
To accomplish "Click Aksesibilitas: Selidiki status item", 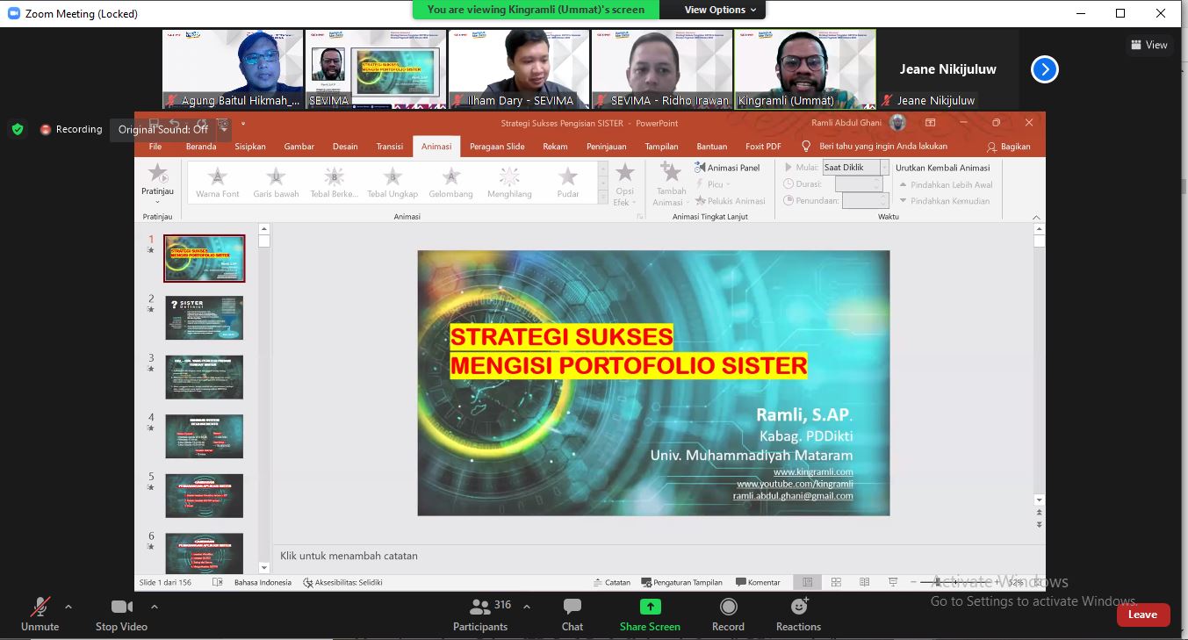I will click(x=342, y=582).
